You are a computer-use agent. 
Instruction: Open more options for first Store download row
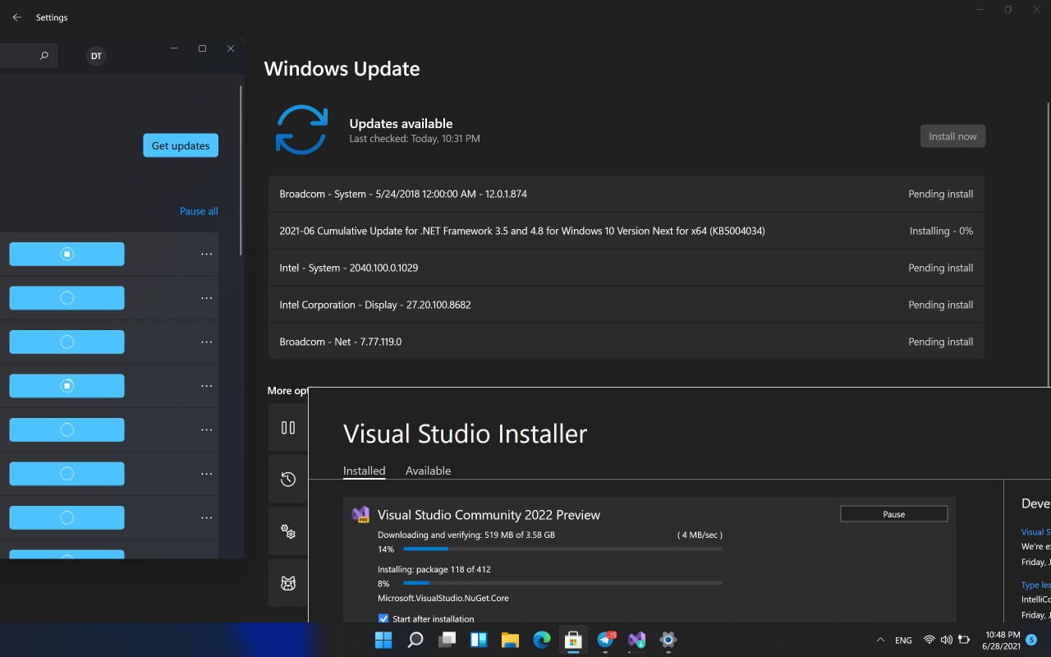click(206, 255)
